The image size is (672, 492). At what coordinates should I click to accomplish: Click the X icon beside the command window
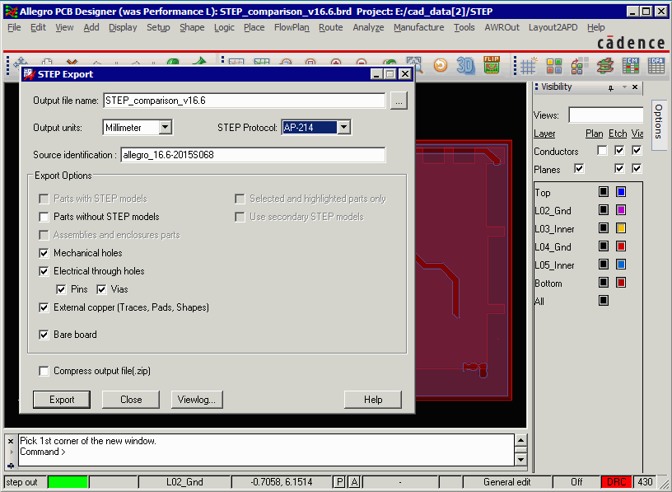coord(10,441)
